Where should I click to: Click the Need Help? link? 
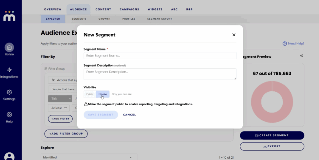(x=293, y=44)
